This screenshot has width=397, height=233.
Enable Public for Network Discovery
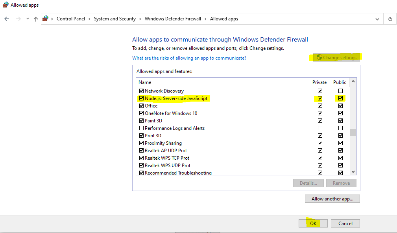(341, 91)
